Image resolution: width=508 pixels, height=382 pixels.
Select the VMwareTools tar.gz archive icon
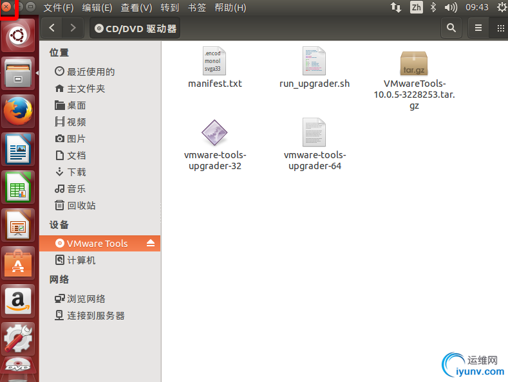414,63
